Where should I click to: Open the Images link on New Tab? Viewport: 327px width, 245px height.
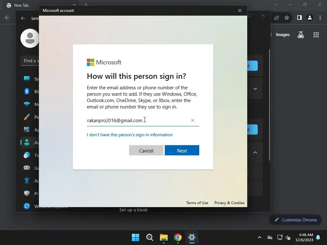coord(283,34)
